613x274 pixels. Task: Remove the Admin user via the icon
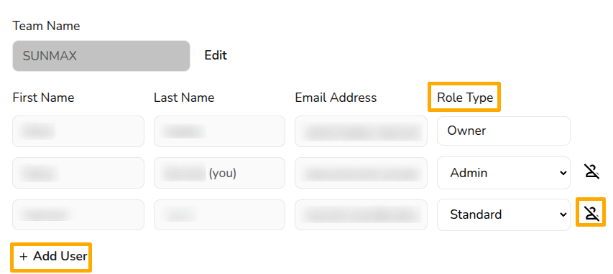[592, 172]
